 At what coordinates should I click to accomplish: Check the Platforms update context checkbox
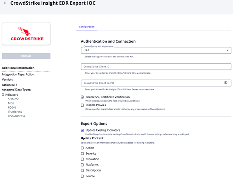pyautogui.click(x=82, y=165)
